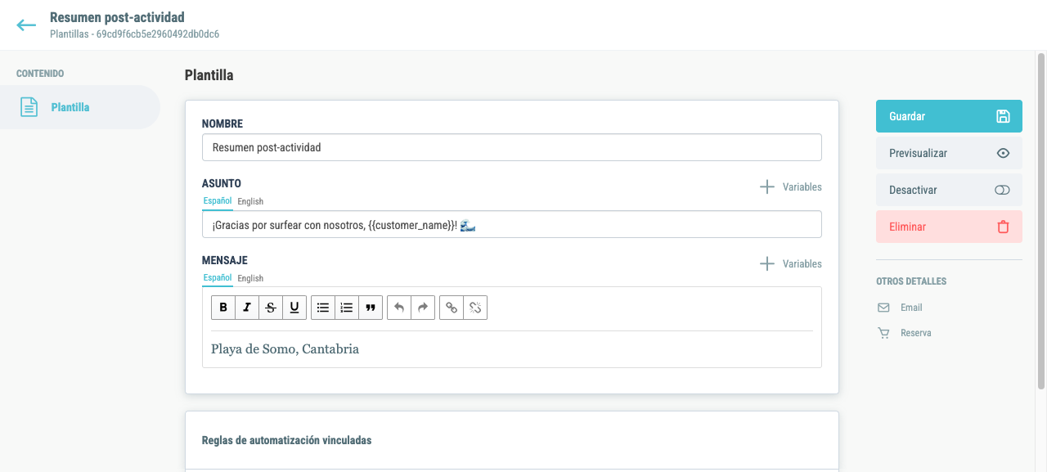Toggle italic formatting in message editor
The width and height of the screenshot is (1047, 472).
(247, 308)
